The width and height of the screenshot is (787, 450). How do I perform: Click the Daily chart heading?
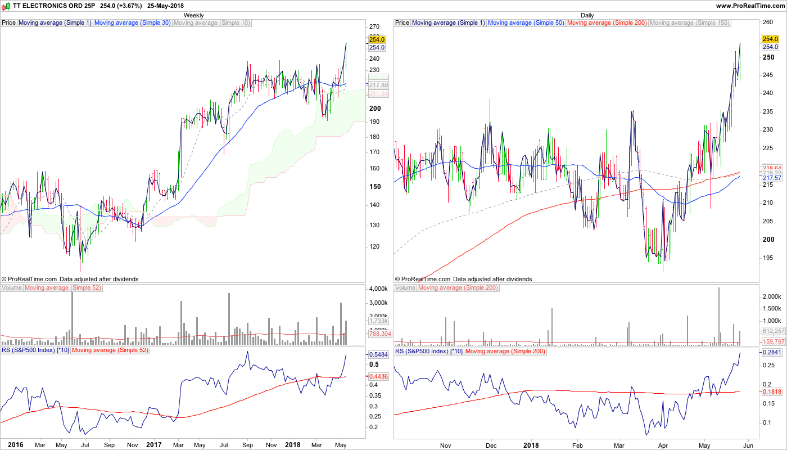(x=587, y=15)
